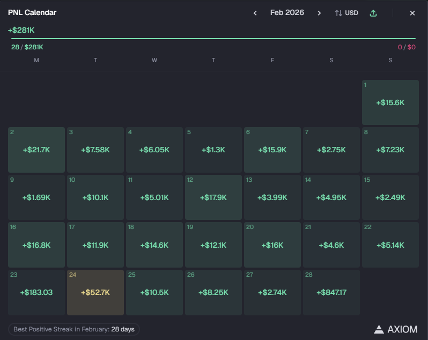
Task: Select day 16 cell showing +$16.8K
Action: pyautogui.click(x=36, y=245)
